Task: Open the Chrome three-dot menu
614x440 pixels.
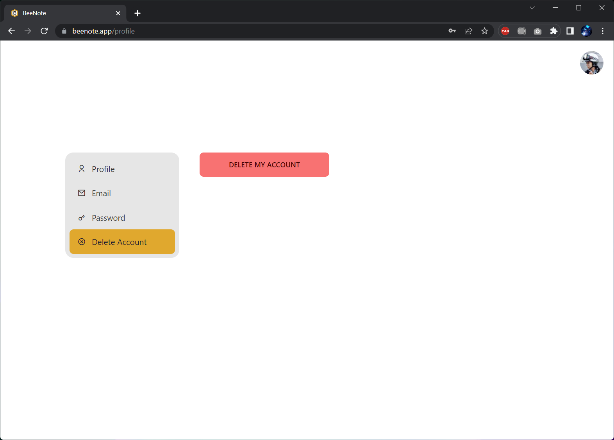Action: point(603,31)
